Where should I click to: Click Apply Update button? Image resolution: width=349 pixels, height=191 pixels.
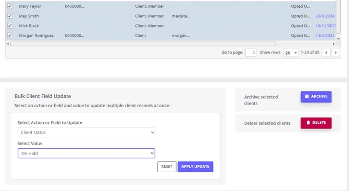tap(195, 167)
